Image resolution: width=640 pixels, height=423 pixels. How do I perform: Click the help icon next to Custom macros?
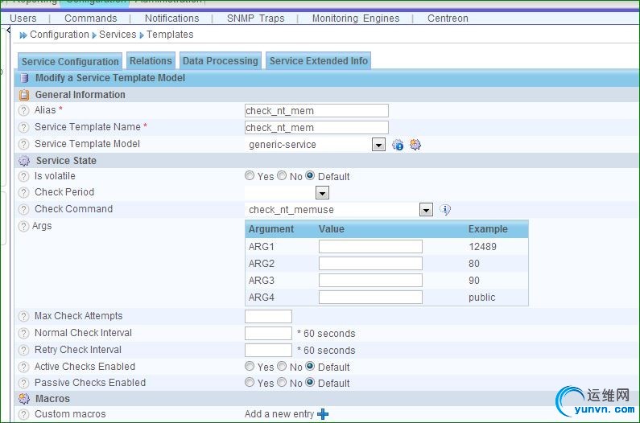23,414
